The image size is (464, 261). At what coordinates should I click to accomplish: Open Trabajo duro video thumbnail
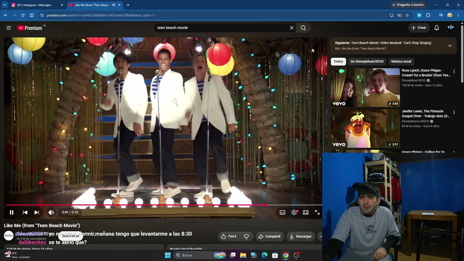(x=365, y=128)
